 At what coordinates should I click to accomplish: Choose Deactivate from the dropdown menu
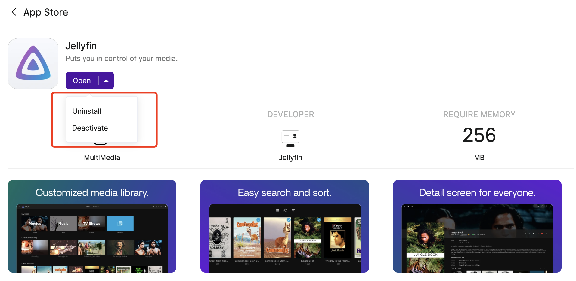90,128
